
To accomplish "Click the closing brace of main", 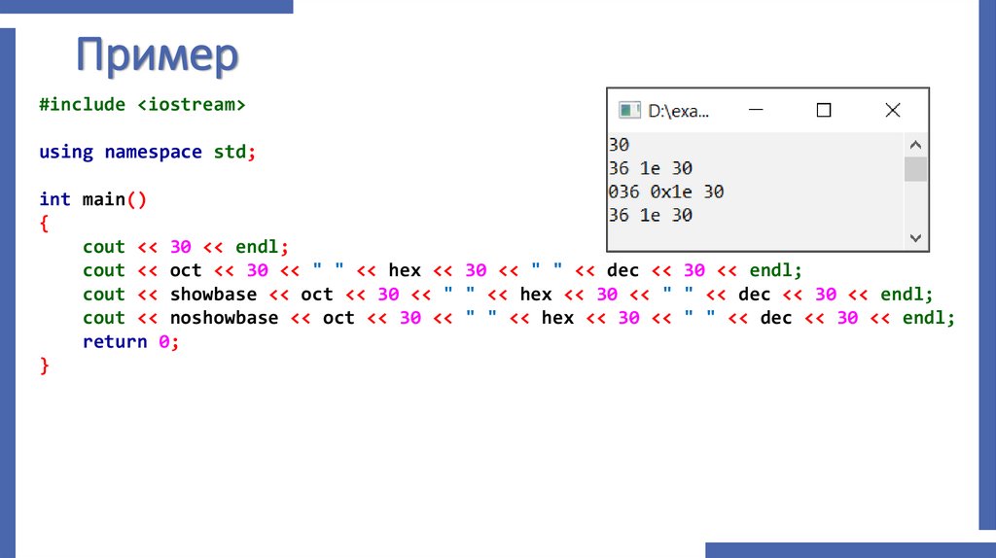I will (x=44, y=366).
